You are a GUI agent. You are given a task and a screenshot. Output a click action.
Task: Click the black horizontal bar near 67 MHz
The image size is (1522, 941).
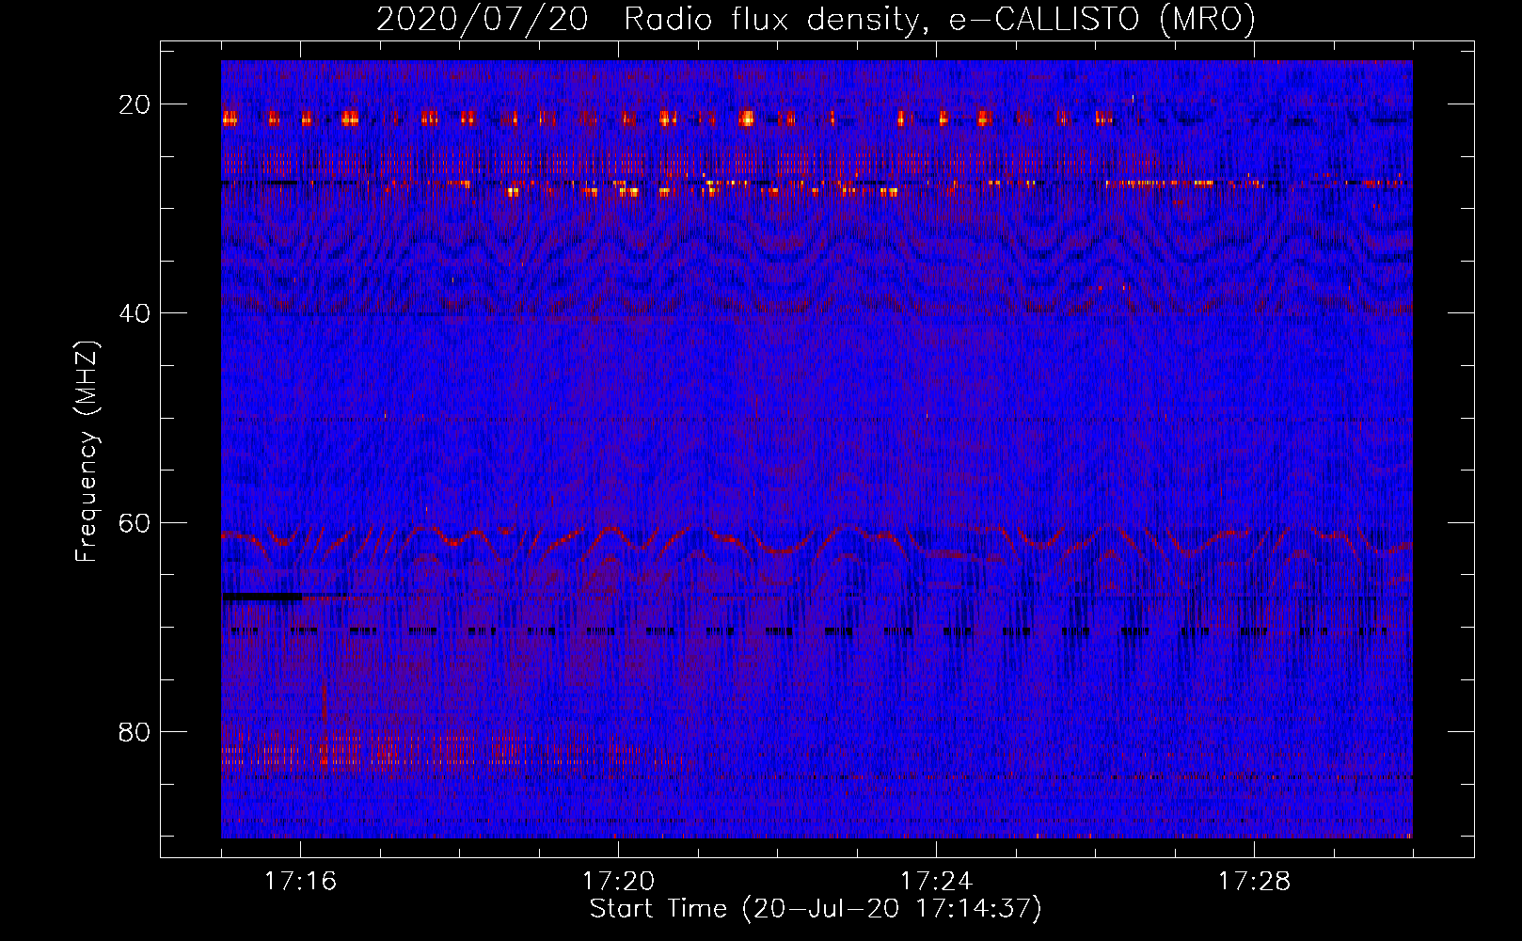coord(262,597)
